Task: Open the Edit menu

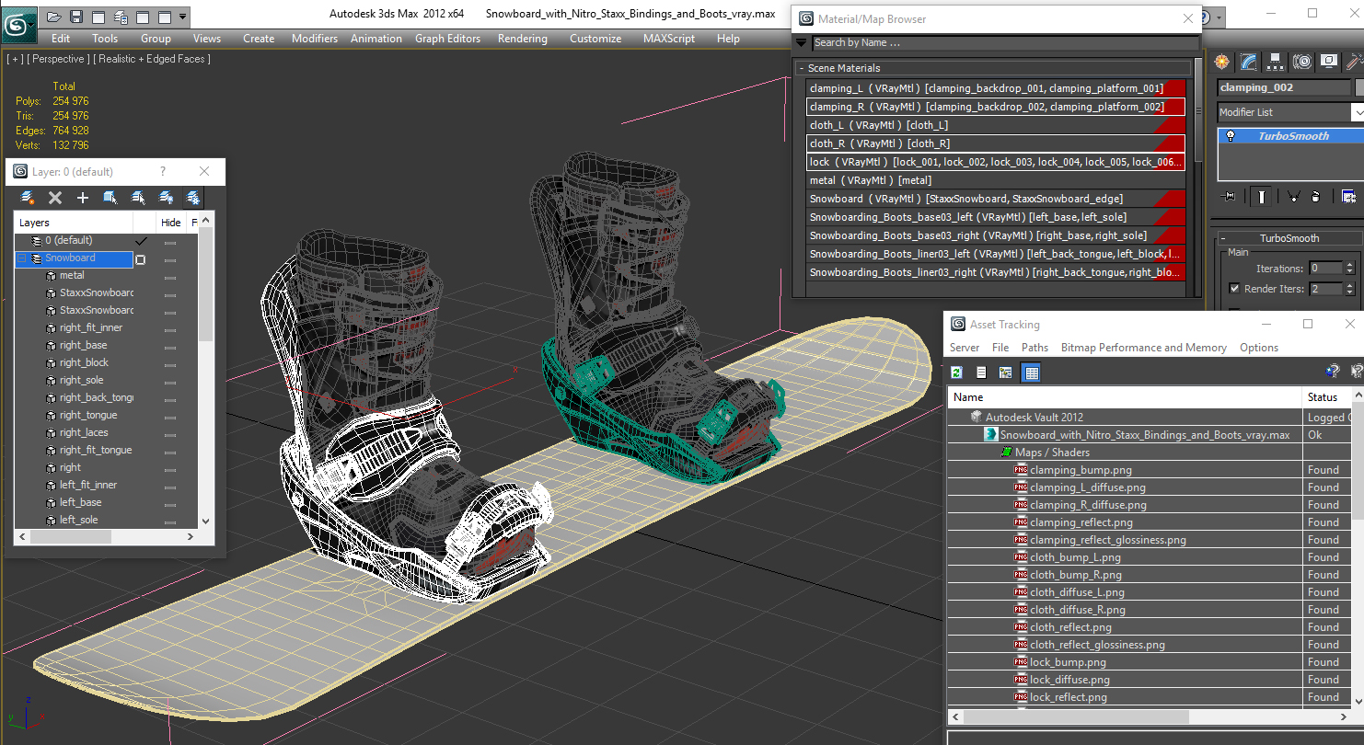Action: [61, 39]
